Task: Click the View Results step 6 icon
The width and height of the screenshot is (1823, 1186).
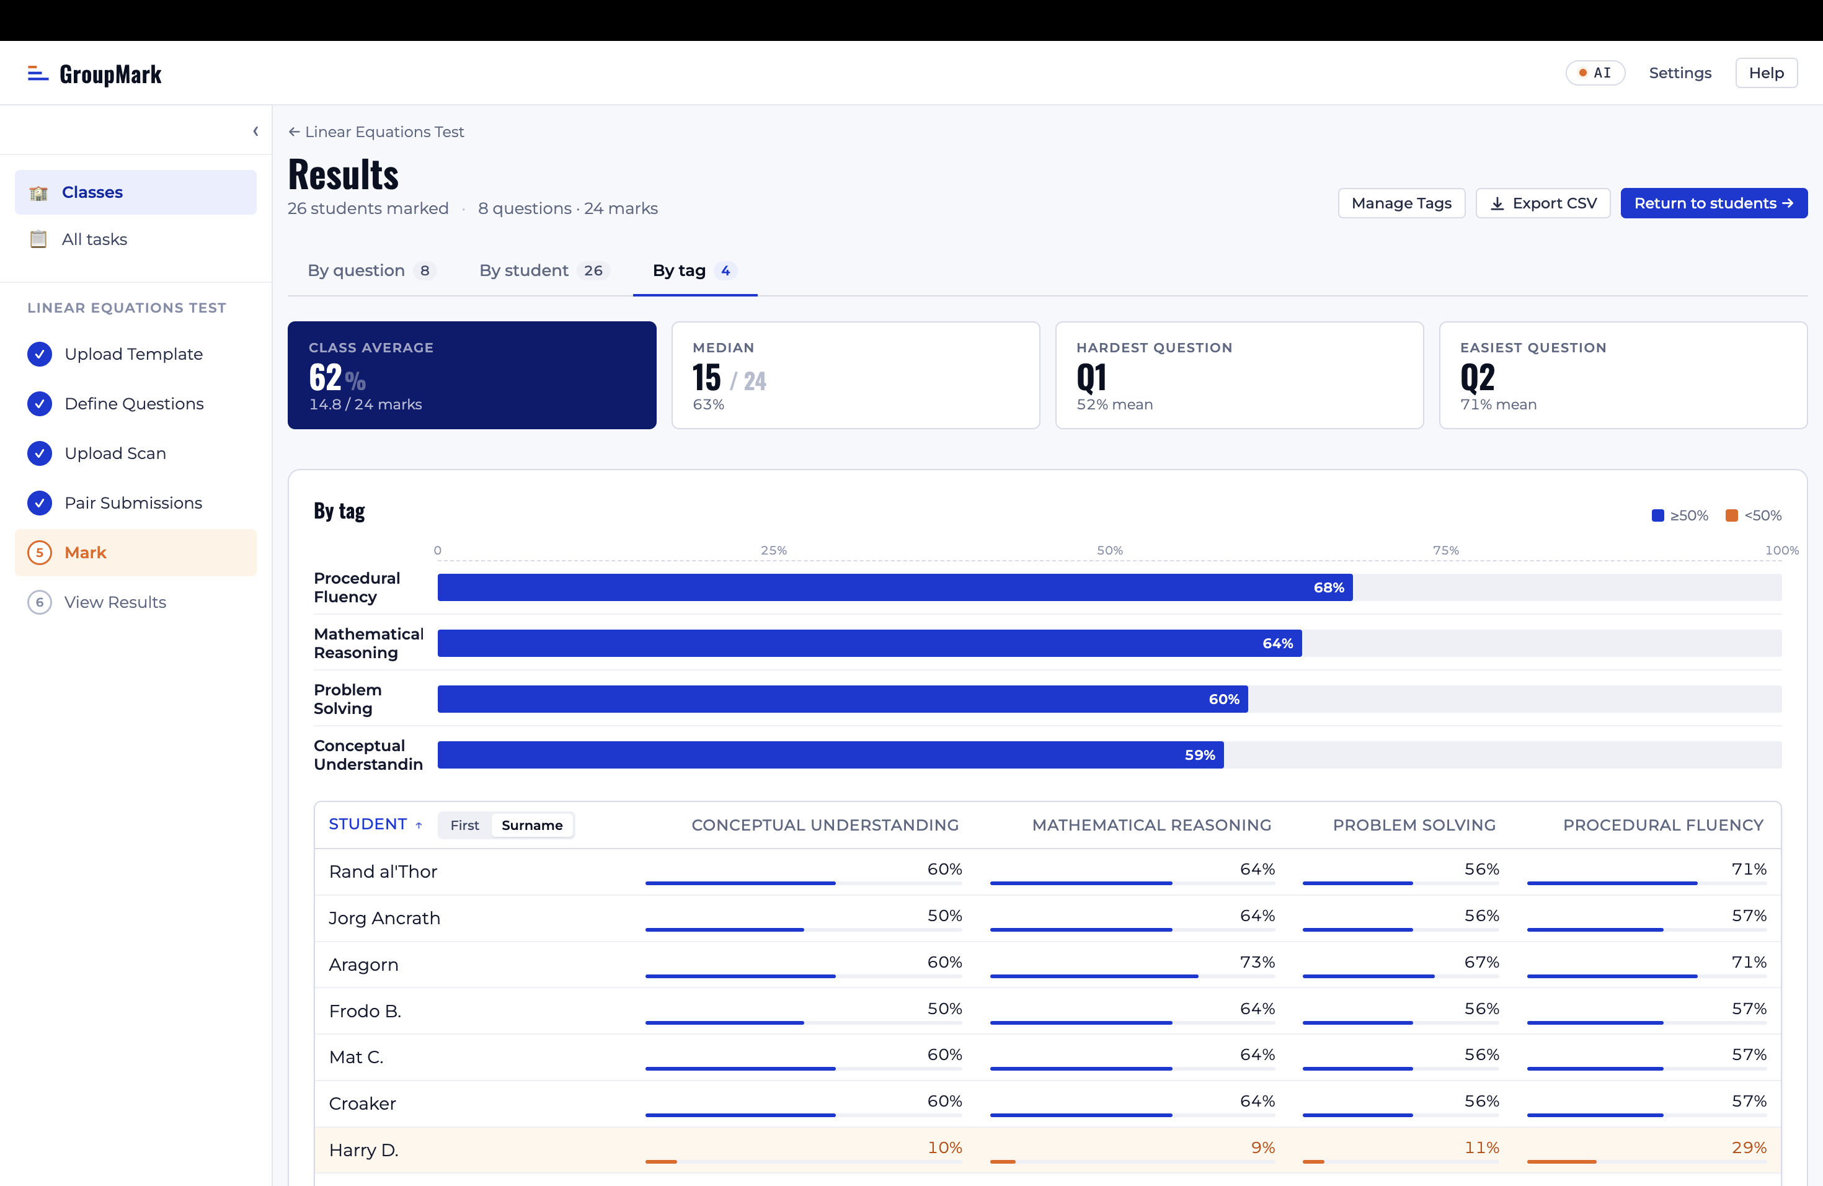Action: tap(40, 602)
